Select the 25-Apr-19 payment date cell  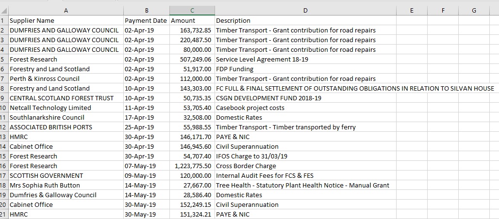click(x=139, y=127)
